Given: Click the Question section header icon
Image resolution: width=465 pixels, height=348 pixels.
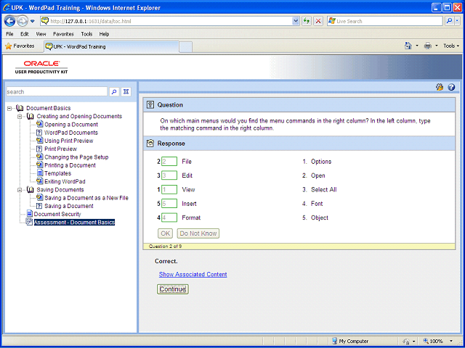Looking at the screenshot, I should (150, 104).
